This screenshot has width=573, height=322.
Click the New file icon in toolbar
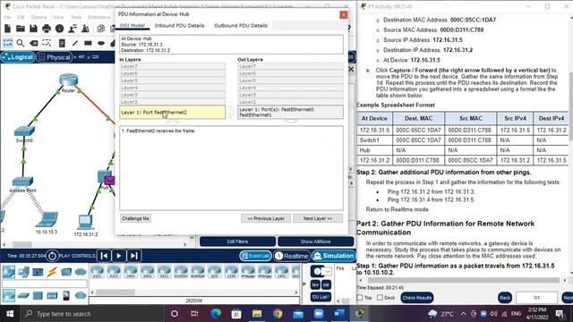coord(7,29)
